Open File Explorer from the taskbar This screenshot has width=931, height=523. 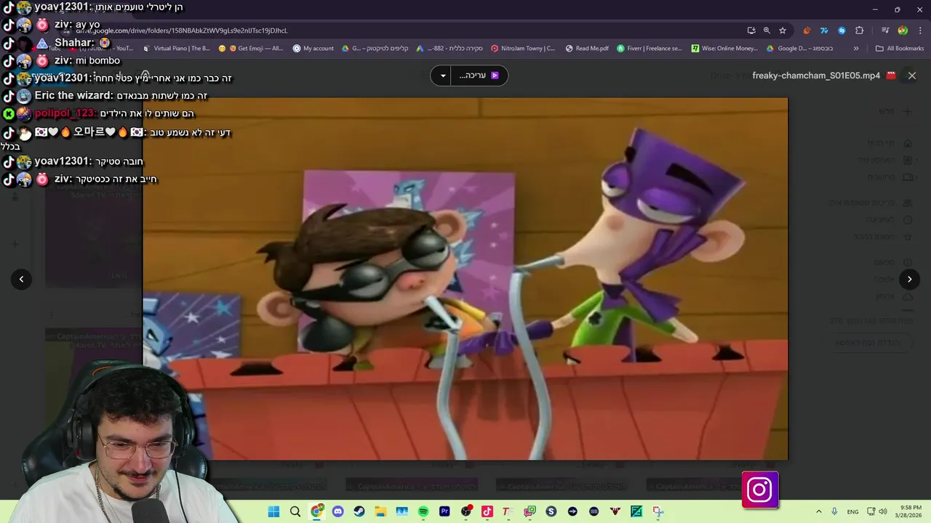(380, 511)
